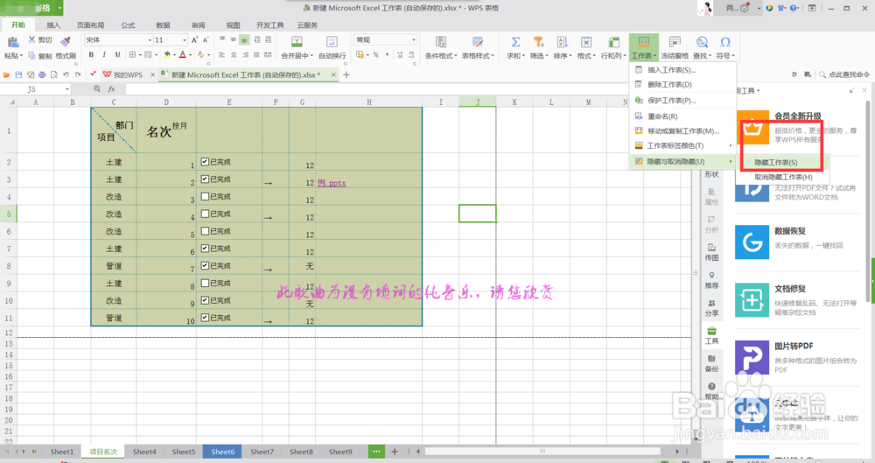Open the font name dropdown (宋体)

[x=150, y=40]
